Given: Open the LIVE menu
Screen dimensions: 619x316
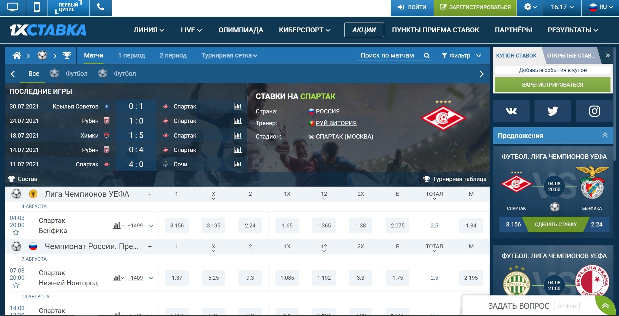Looking at the screenshot, I should pyautogui.click(x=191, y=30).
